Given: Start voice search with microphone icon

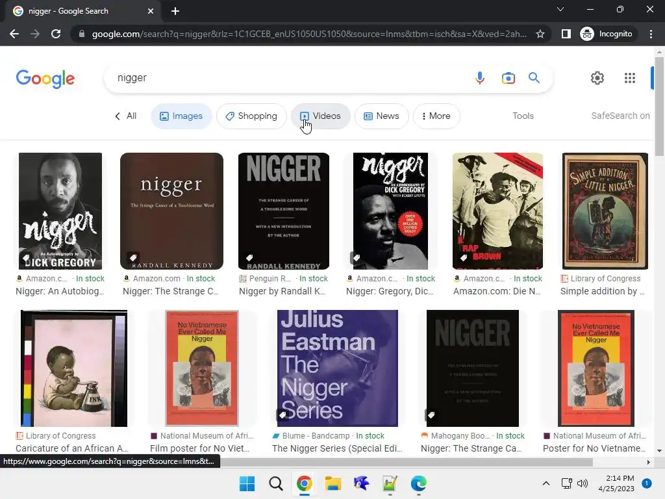Looking at the screenshot, I should (480, 78).
